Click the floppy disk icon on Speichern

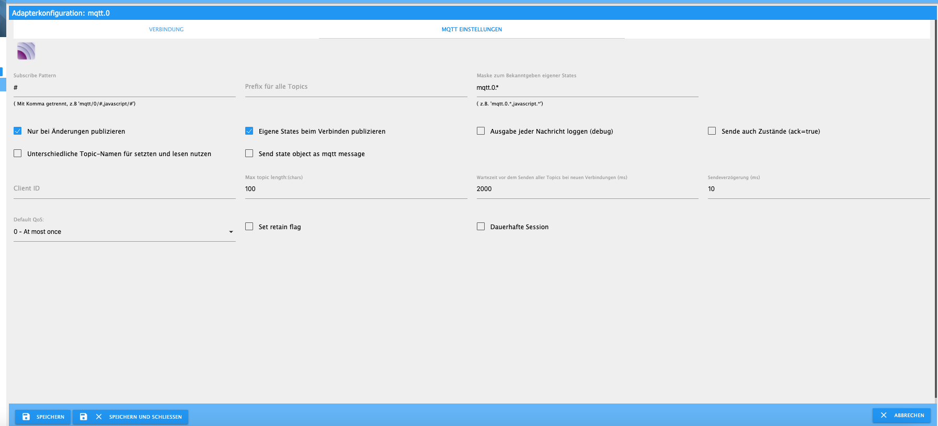(x=26, y=417)
